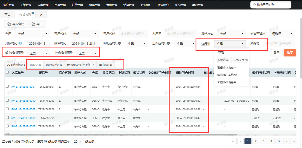Open the 报表中心 menu
This screenshot has height=148, width=302.
pos(163,5)
